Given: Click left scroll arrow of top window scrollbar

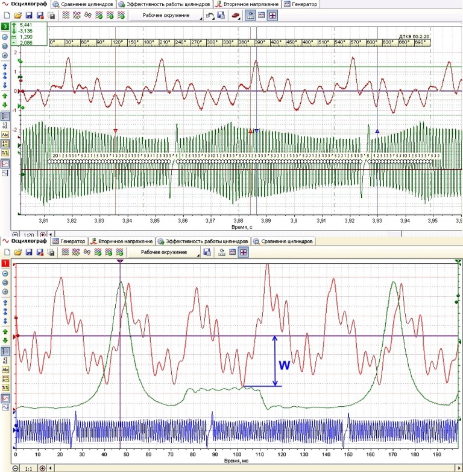Looking at the screenshot, I should (x=51, y=235).
